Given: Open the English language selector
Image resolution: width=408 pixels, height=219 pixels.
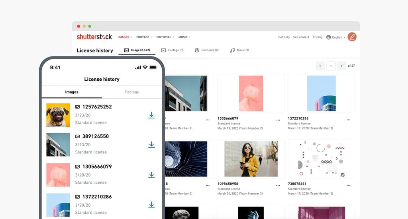Looking at the screenshot, I should pyautogui.click(x=336, y=37).
